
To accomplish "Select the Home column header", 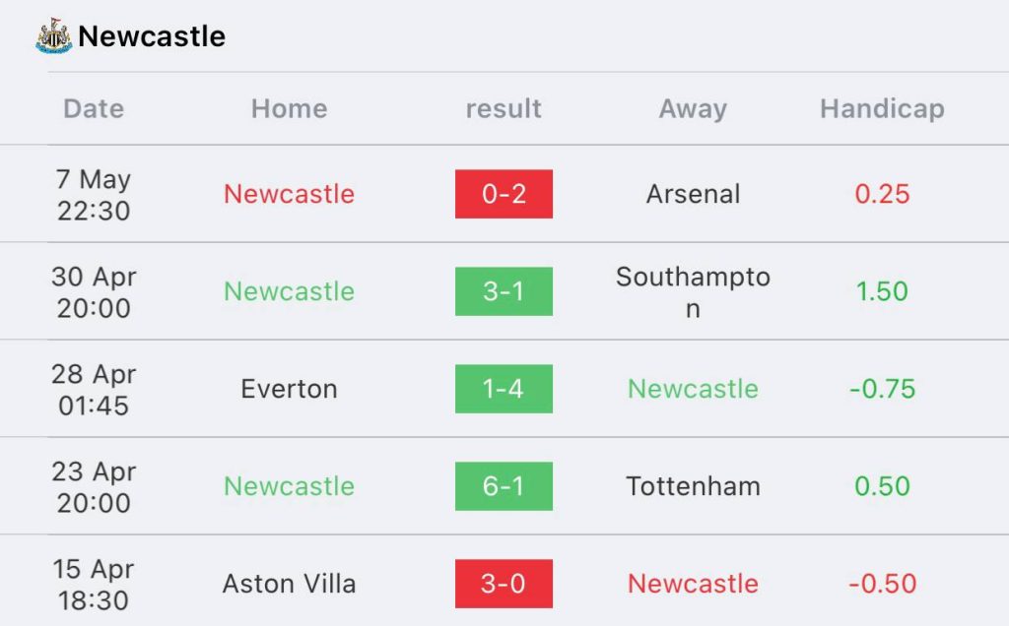I will (289, 108).
